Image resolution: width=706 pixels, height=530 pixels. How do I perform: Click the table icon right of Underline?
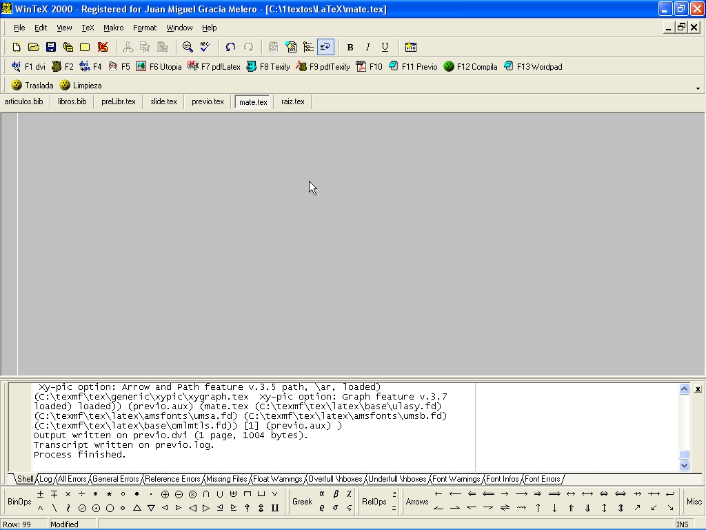tap(411, 47)
